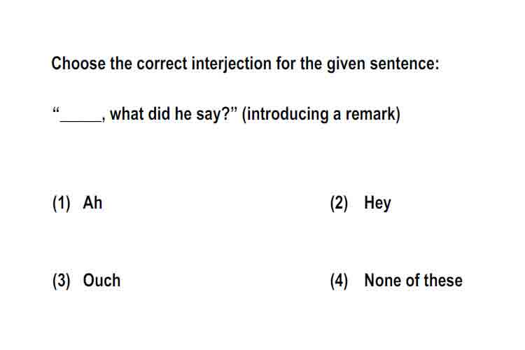Screen dimensions: 525x350
Task: Click the (1) option number
Action: [62, 203]
